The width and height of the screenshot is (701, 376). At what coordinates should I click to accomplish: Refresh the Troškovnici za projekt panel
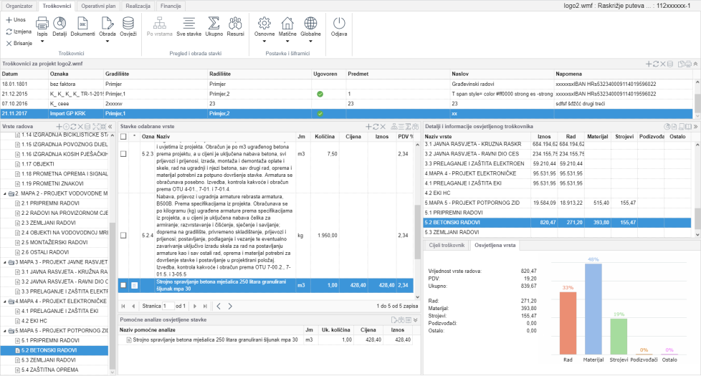pos(656,64)
